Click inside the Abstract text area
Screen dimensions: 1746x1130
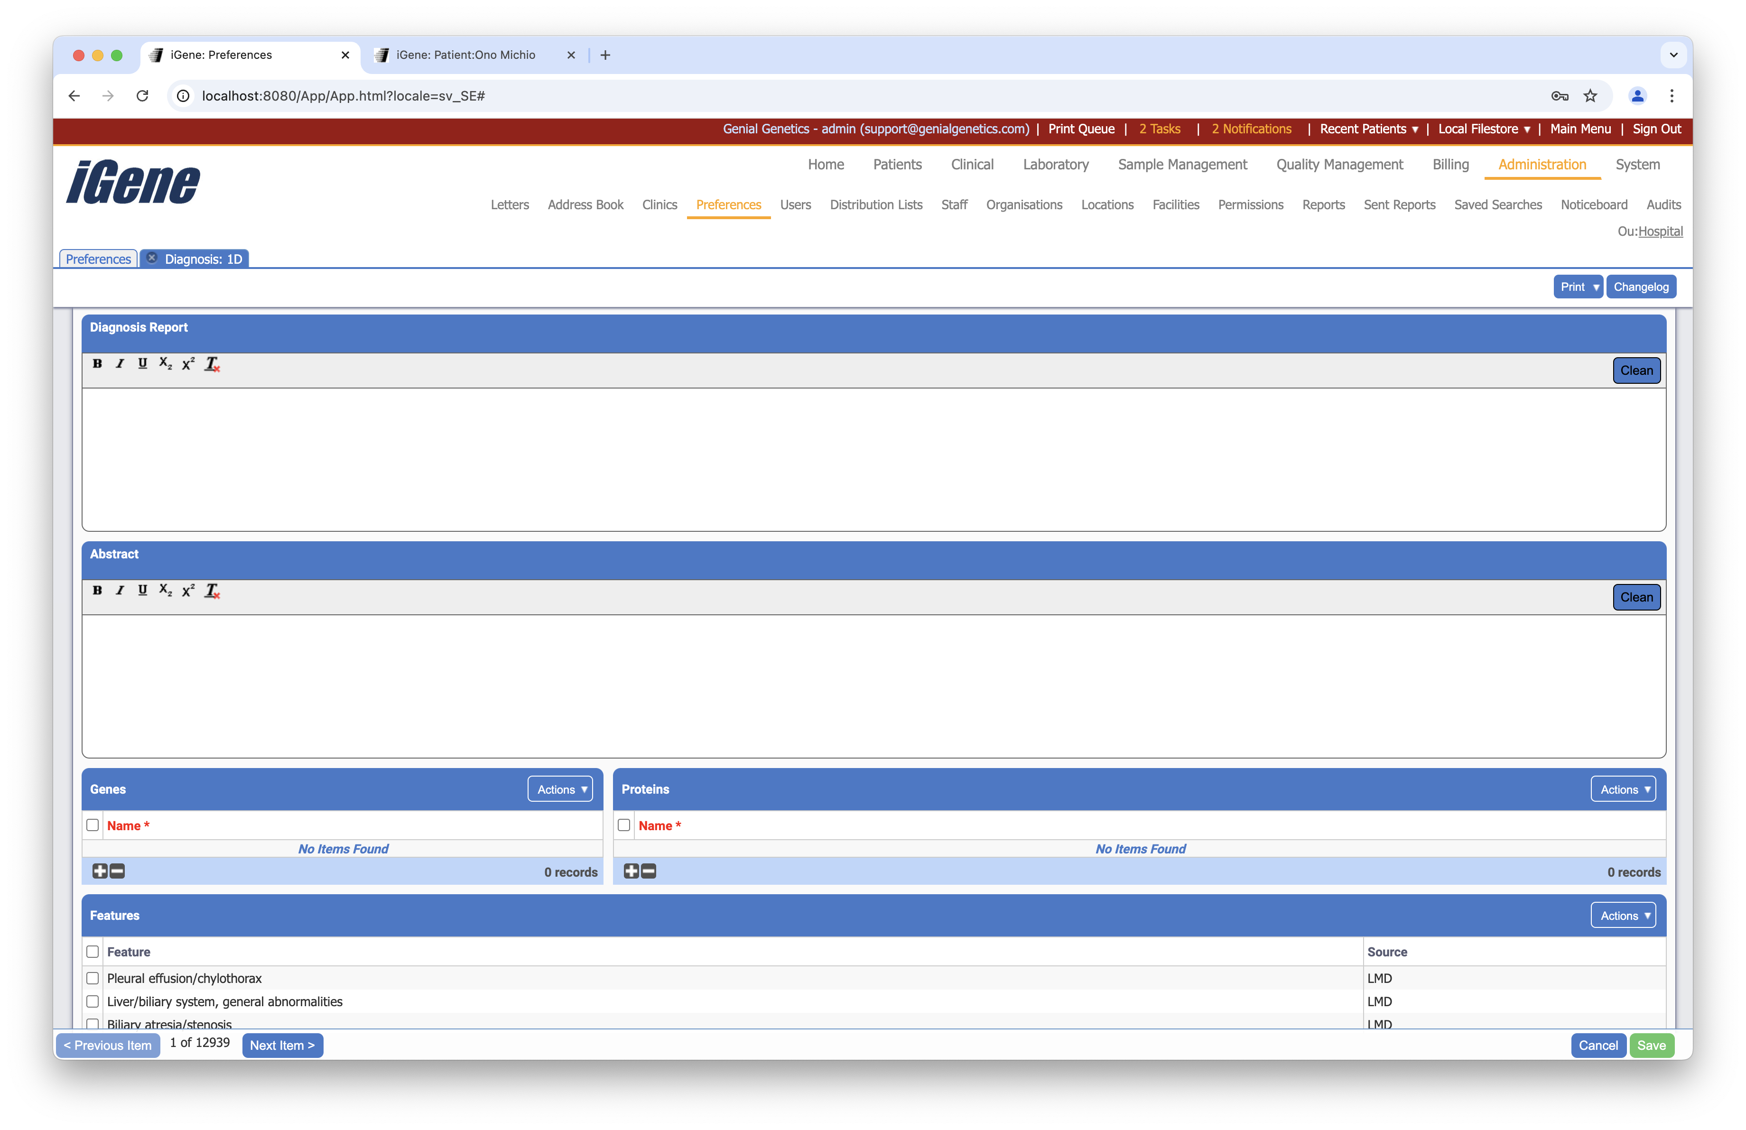coord(873,685)
